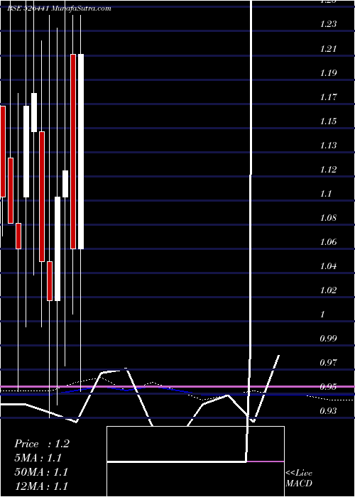Click the tall red candlestick from 1.06 to 1.21
The image size is (355, 497).
click(73, 151)
